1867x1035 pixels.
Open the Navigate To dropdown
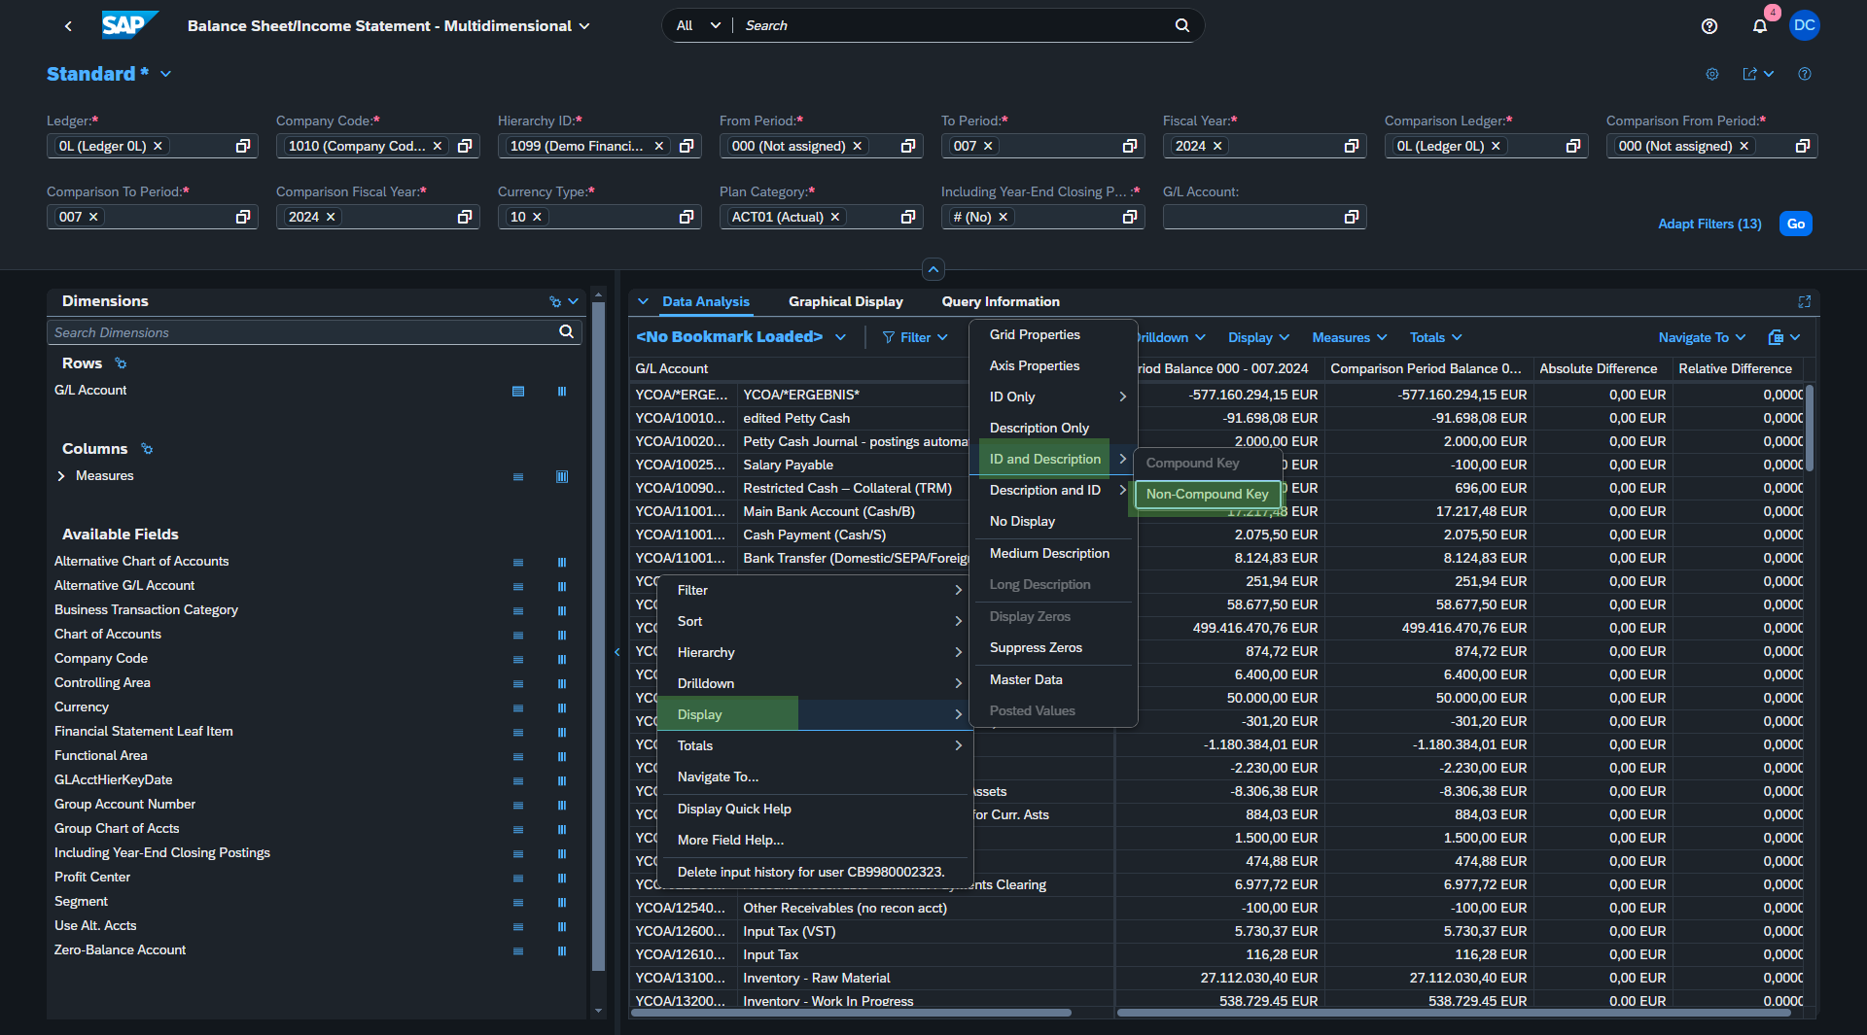[1702, 337]
